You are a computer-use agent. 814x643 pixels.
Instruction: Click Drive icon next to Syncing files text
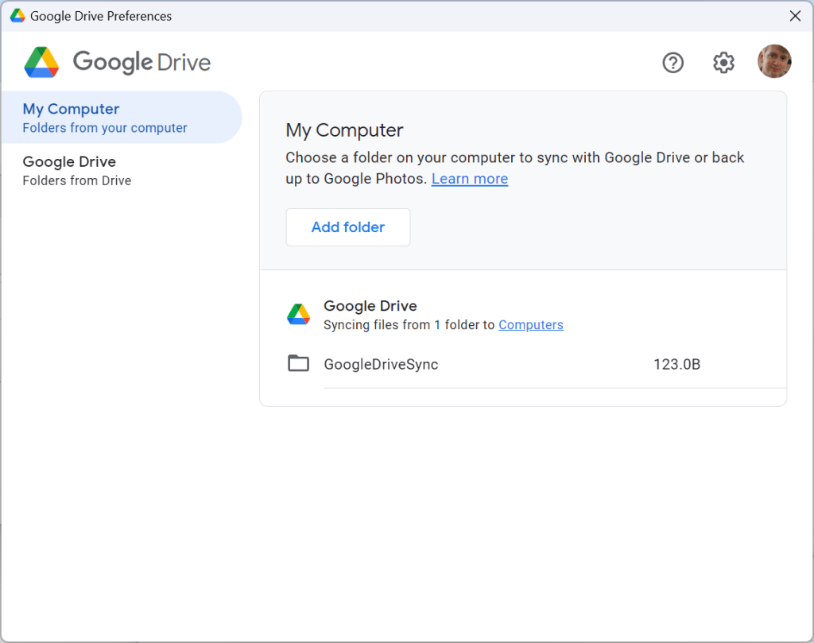click(x=298, y=315)
